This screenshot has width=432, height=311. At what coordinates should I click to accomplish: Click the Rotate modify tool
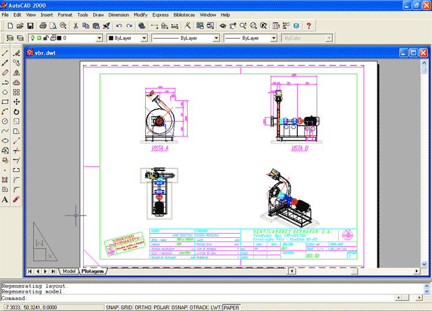click(x=16, y=112)
